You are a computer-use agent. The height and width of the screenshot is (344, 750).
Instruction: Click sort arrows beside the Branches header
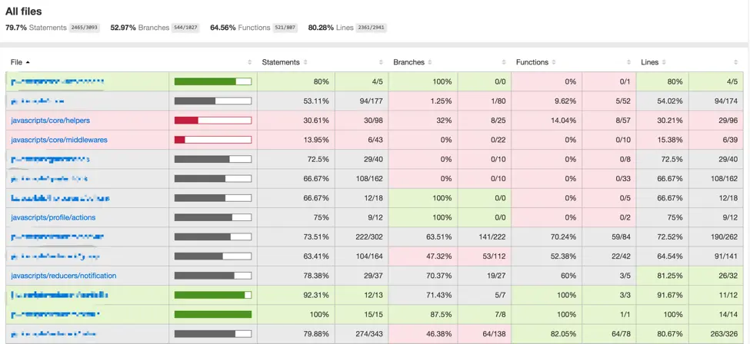tap(429, 63)
